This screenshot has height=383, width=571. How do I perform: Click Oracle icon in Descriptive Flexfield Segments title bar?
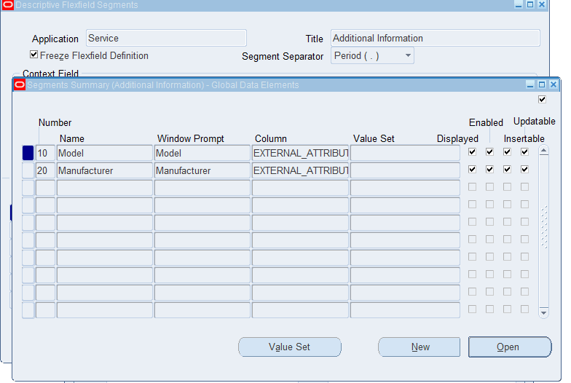(9, 5)
